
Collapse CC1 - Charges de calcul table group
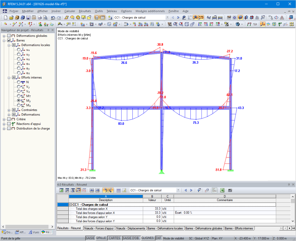71,205
